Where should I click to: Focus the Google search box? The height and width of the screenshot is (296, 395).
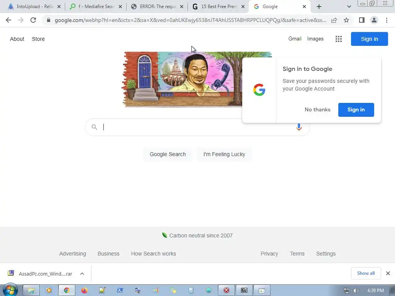pos(197,127)
